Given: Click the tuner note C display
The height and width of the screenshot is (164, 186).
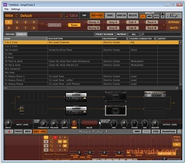Looking at the screenshot, I should [x=74, y=122].
